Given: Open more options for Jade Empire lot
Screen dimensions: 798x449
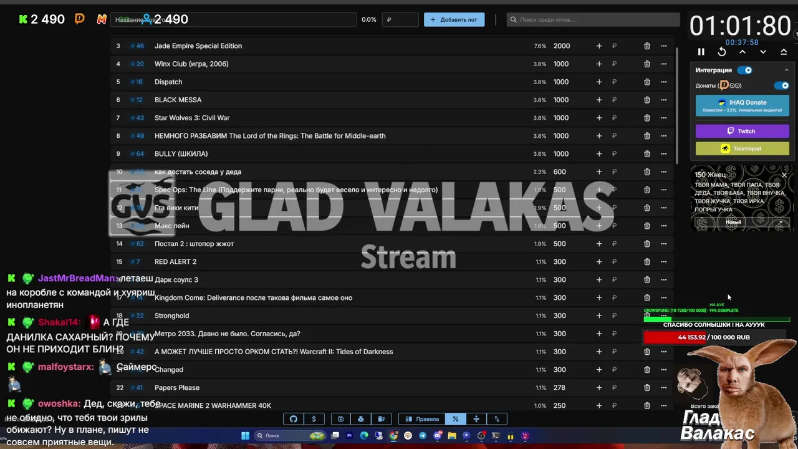Looking at the screenshot, I should coord(664,46).
